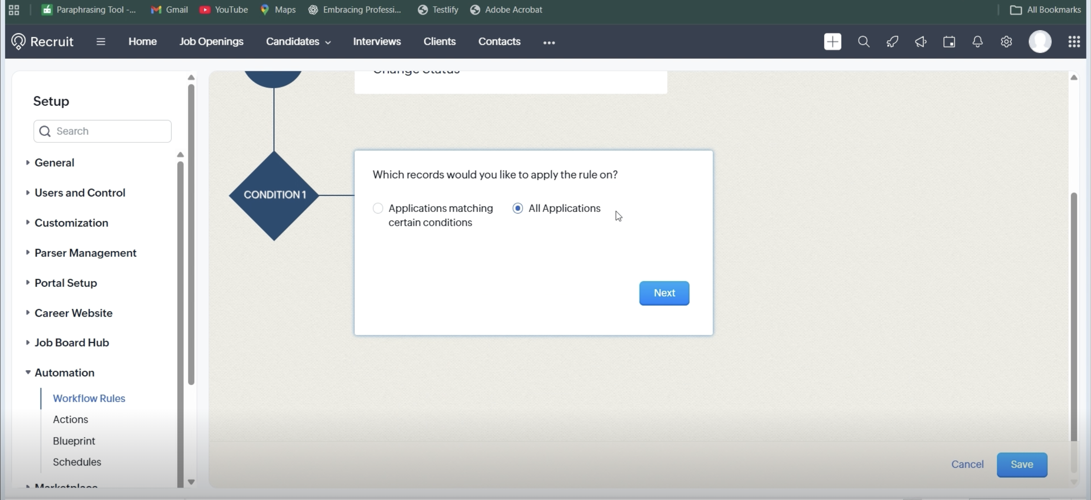Screen dimensions: 1091x500
Task: Open Blueprint under Automation
Action: point(74,441)
